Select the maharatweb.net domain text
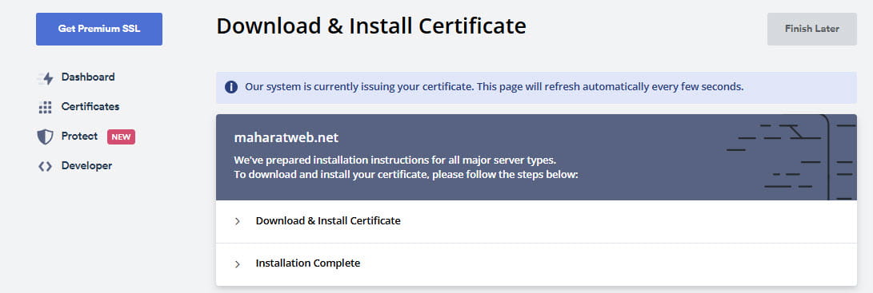The height and width of the screenshot is (293, 873). point(286,137)
